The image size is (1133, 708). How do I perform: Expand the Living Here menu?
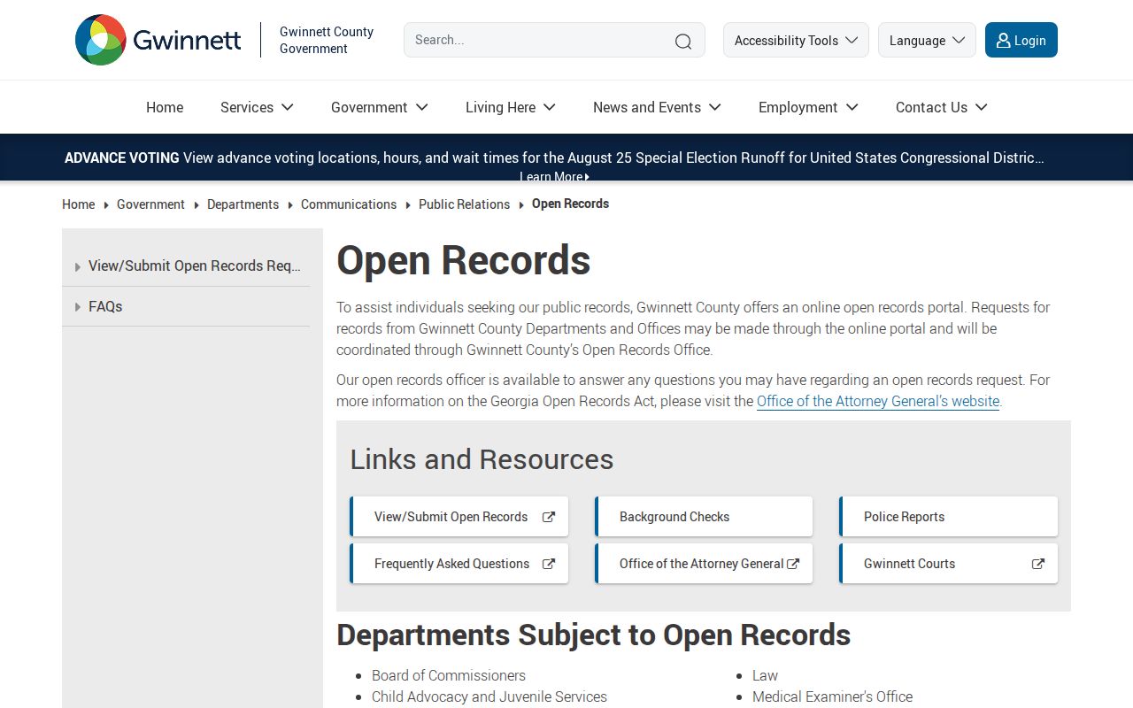[x=511, y=107]
